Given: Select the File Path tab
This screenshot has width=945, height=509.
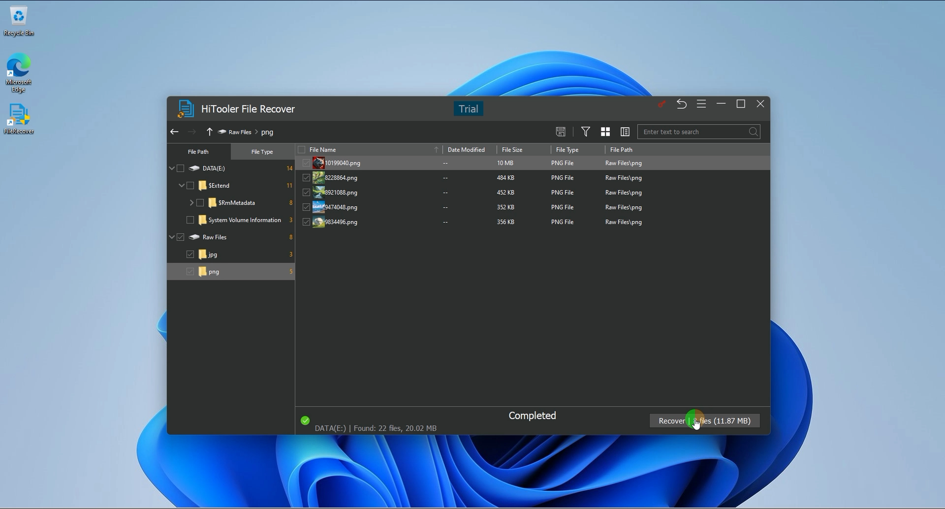Looking at the screenshot, I should point(198,151).
